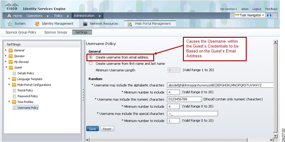285x142 pixels.
Task: Open the Operations menu dropdown arrow
Action: click(x=47, y=16)
